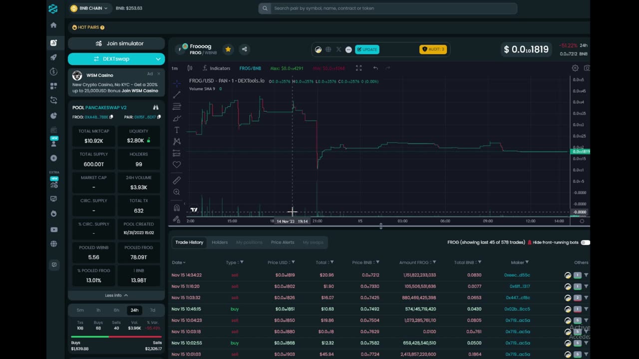Open the token X social link
Screen dimensions: 639x359
(x=338, y=49)
